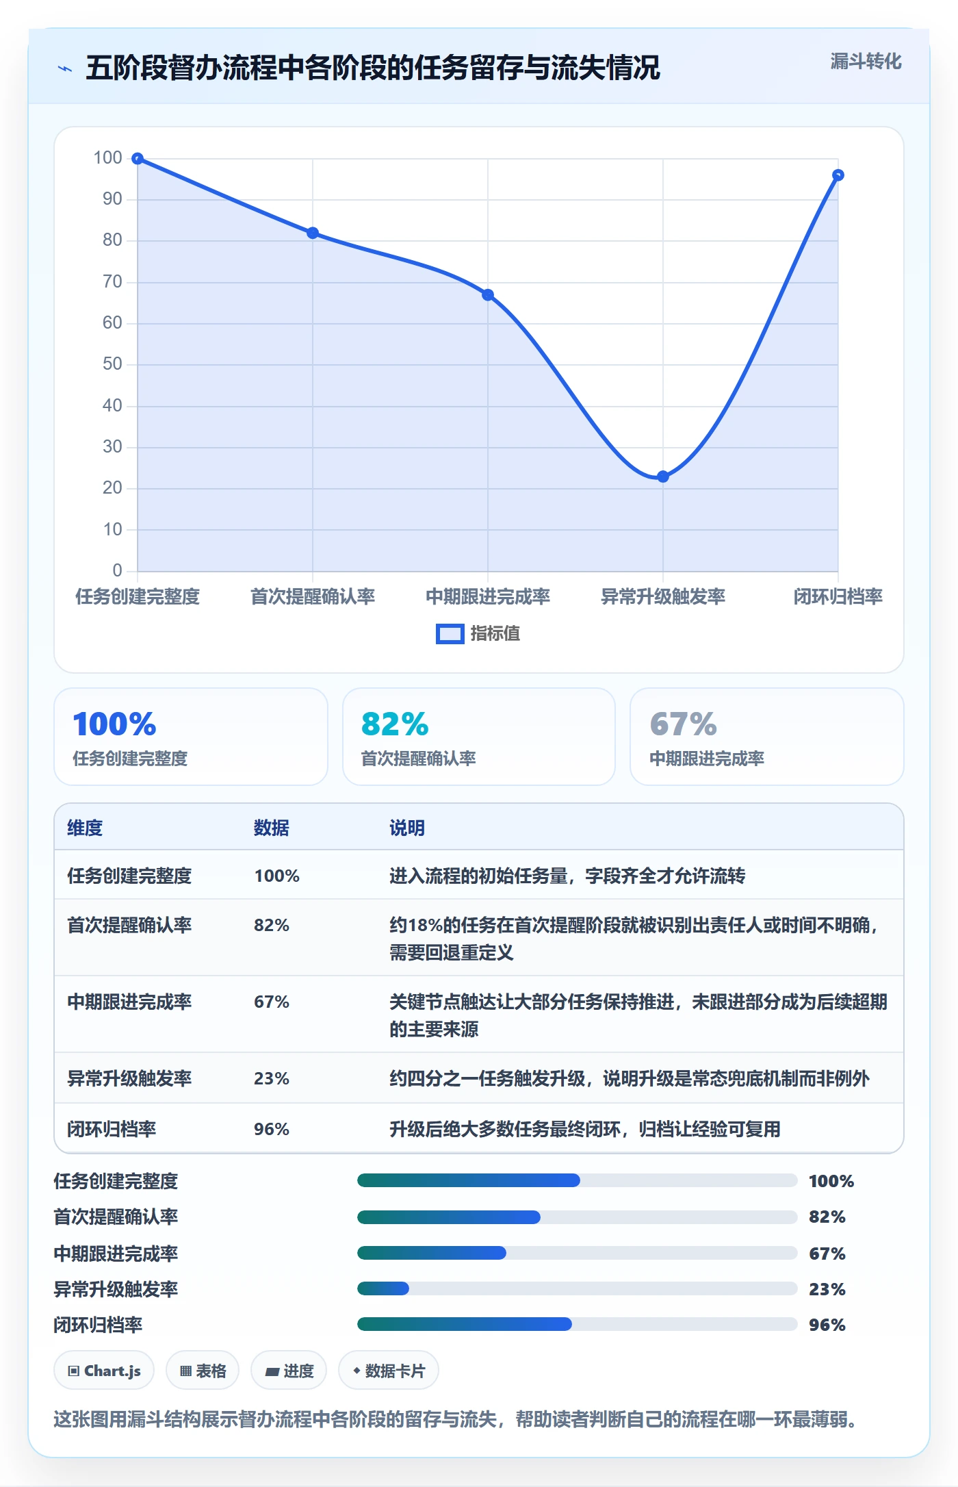Click the 说明 column header
958x1487 pixels.
tap(407, 828)
